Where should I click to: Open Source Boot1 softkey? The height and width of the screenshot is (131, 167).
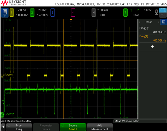(x=73, y=127)
